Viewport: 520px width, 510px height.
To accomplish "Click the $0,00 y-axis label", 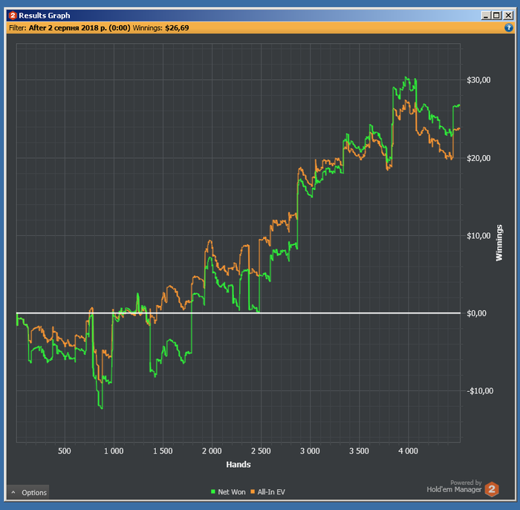I will [477, 313].
